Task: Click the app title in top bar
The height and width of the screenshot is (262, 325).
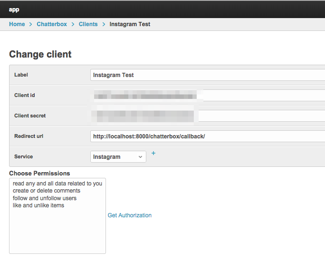Action: pos(14,10)
